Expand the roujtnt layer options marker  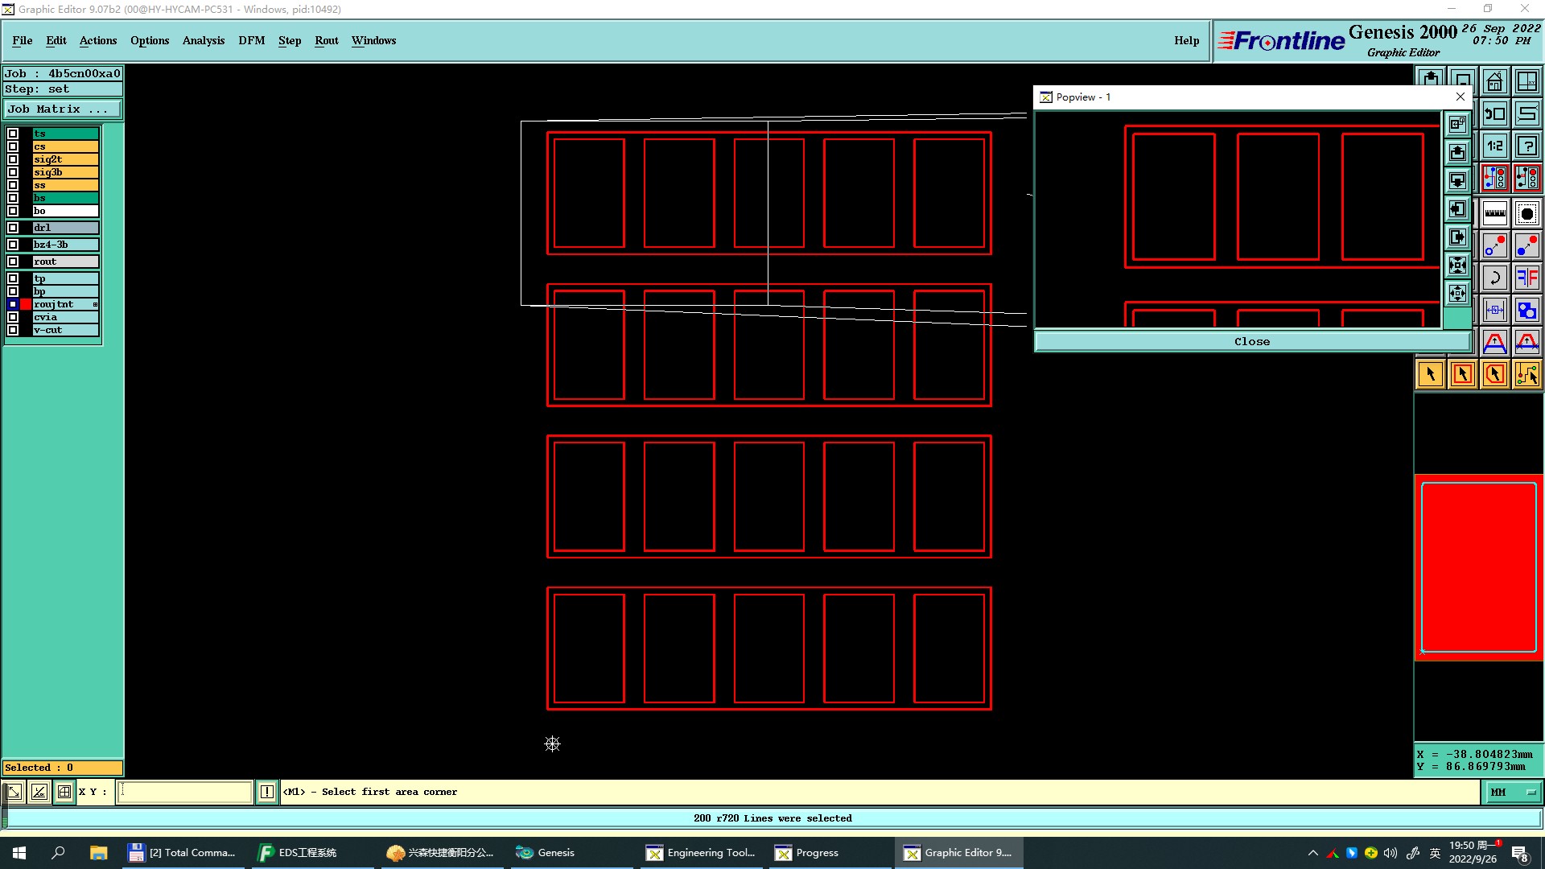(95, 304)
